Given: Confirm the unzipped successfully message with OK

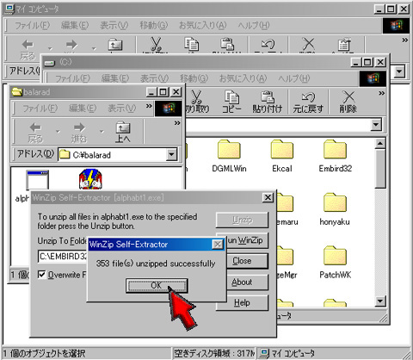Looking at the screenshot, I should [x=157, y=286].
